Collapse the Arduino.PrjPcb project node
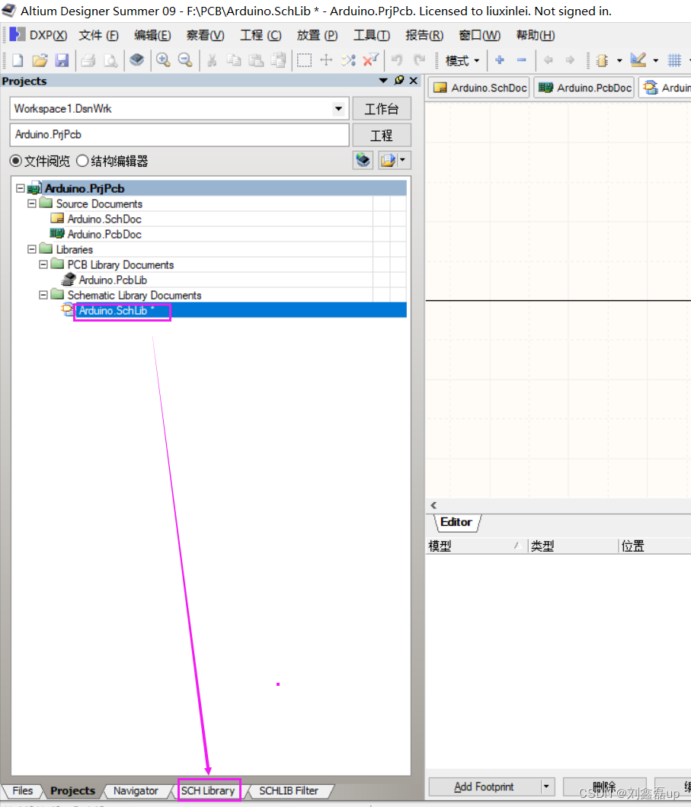 (20, 188)
